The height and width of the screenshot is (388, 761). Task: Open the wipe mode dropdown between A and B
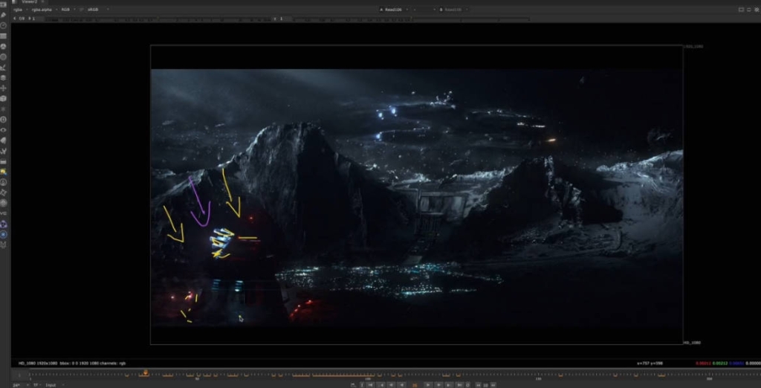[424, 9]
